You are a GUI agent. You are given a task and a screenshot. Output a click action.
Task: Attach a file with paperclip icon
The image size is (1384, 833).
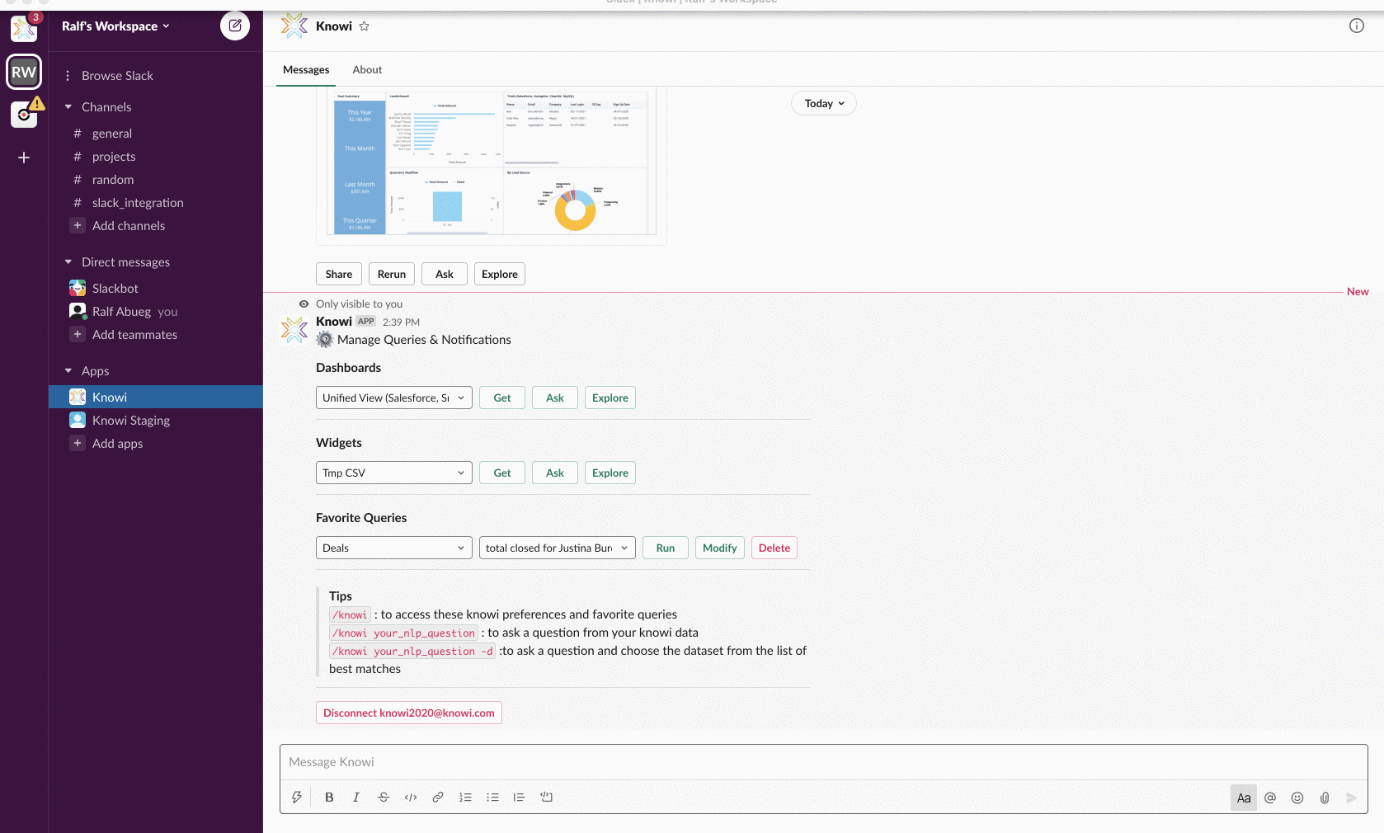tap(1325, 798)
